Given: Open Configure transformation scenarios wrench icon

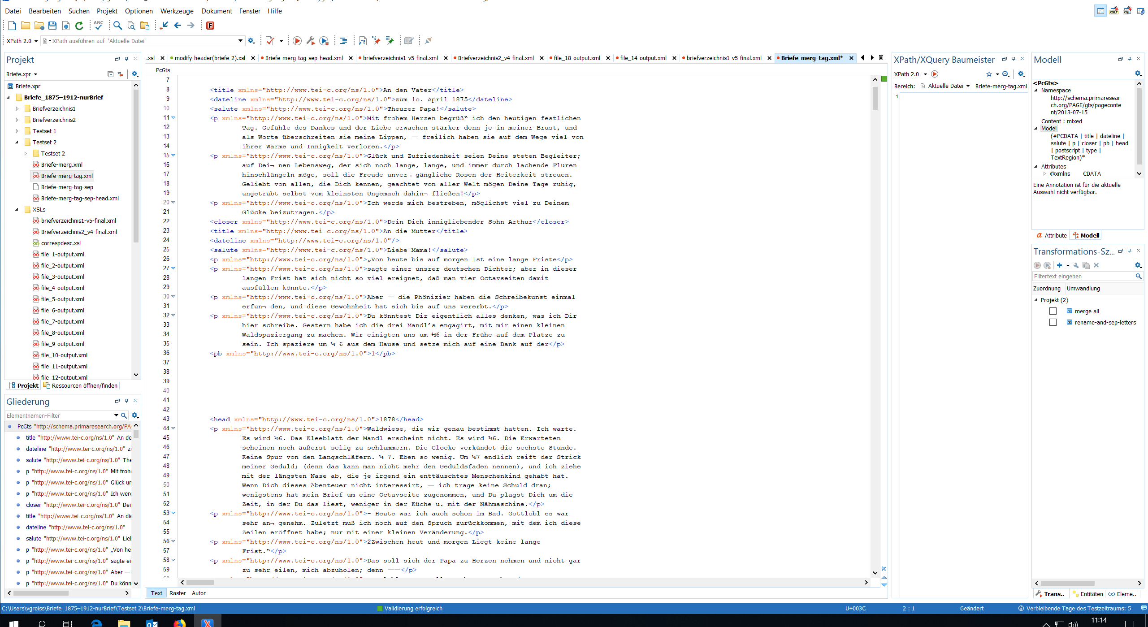Looking at the screenshot, I should pos(310,41).
